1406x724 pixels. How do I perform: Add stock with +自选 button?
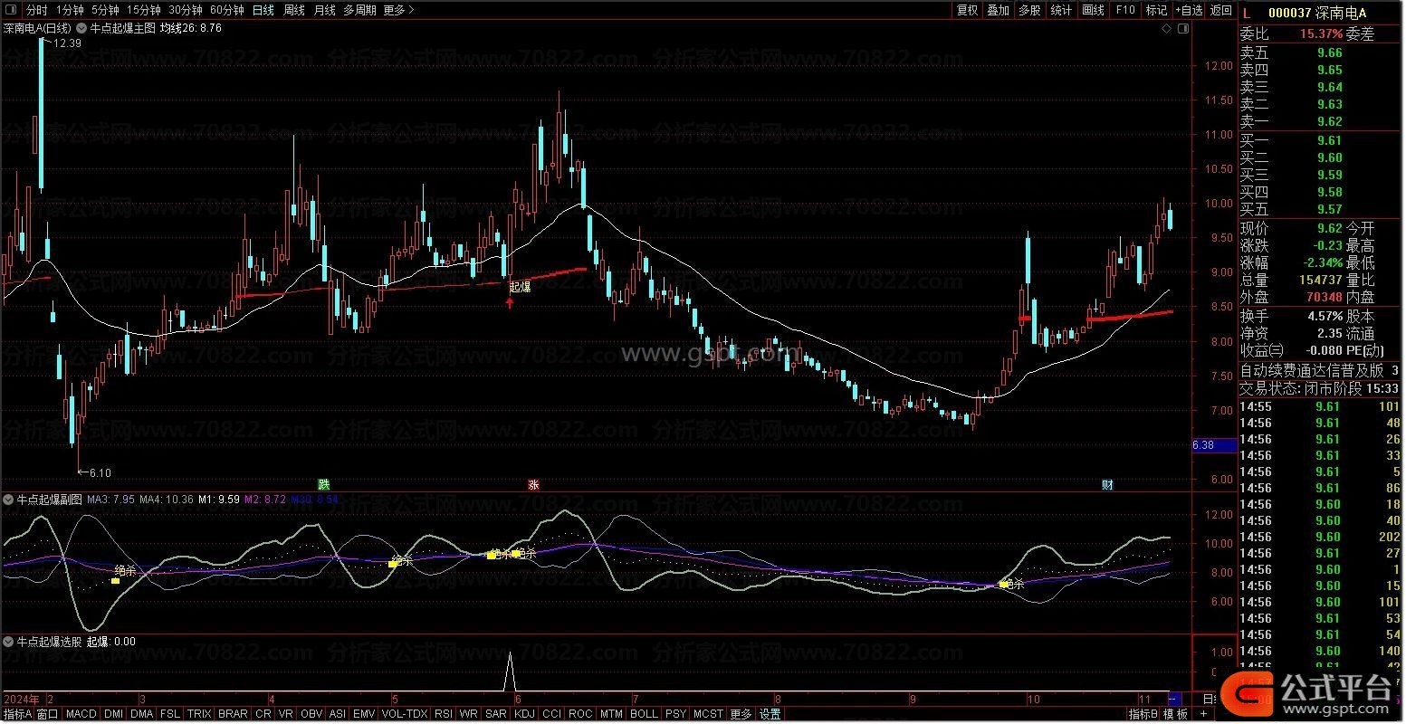click(x=1189, y=11)
